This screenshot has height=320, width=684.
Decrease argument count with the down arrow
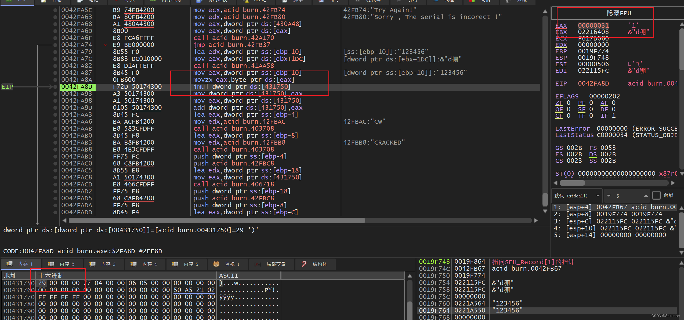(x=609, y=196)
